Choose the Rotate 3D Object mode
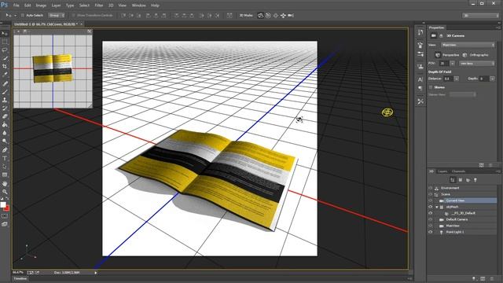This screenshot has width=503, height=283. coord(260,16)
